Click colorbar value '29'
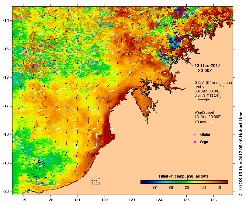Viewport: 246px width, 205px height. click(x=187, y=188)
